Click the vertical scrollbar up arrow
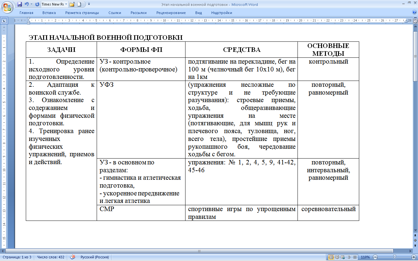Viewport: 418px width, 261px height. point(415,27)
